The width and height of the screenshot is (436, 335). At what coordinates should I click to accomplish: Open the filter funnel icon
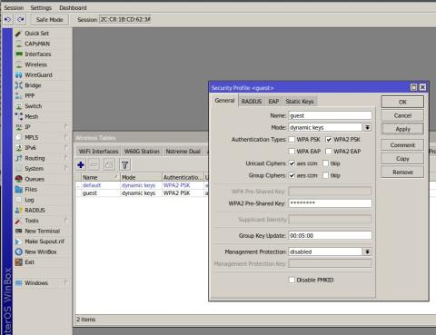[x=124, y=165]
